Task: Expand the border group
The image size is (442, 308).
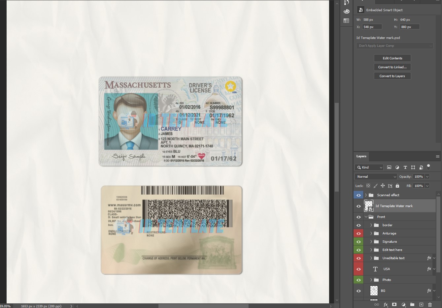Action: tap(371, 225)
